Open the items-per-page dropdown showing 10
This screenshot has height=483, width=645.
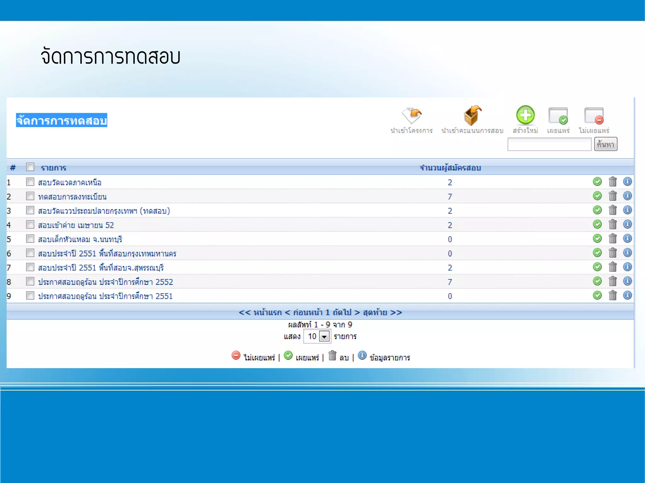[324, 336]
